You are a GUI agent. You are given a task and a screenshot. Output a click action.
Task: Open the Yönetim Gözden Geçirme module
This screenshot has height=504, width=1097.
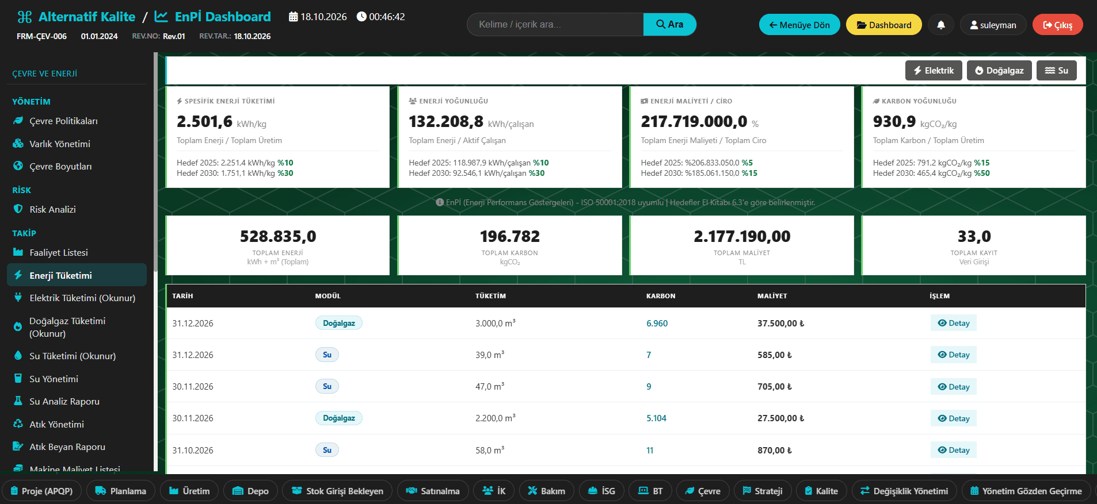click(1026, 491)
